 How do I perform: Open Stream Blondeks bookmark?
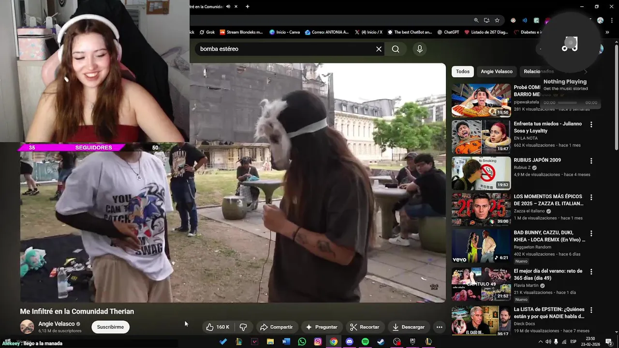point(241,32)
